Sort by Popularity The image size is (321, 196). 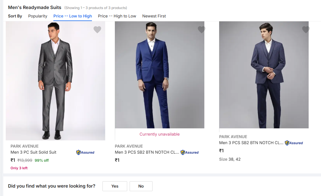[38, 16]
